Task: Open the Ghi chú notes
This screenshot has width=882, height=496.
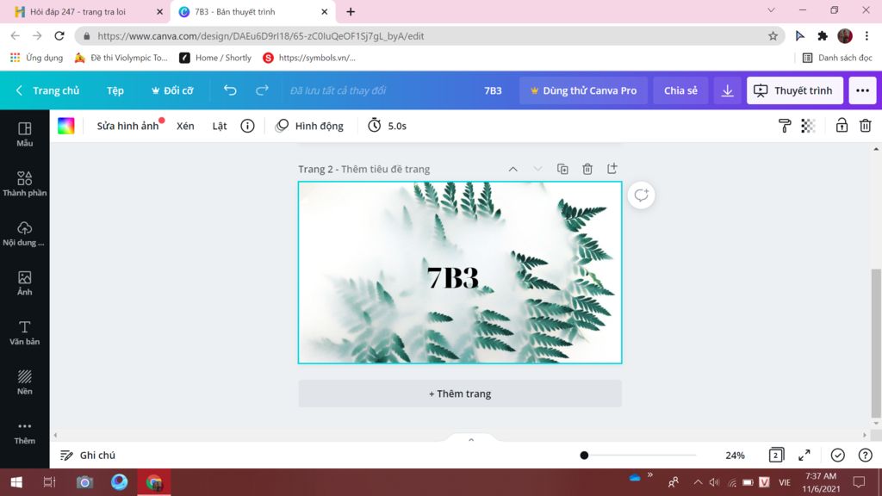Action: 87,455
